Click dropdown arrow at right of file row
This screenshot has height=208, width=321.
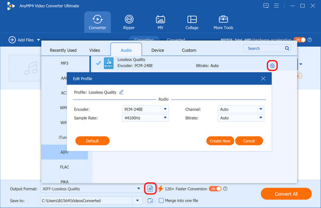[x=301, y=64]
